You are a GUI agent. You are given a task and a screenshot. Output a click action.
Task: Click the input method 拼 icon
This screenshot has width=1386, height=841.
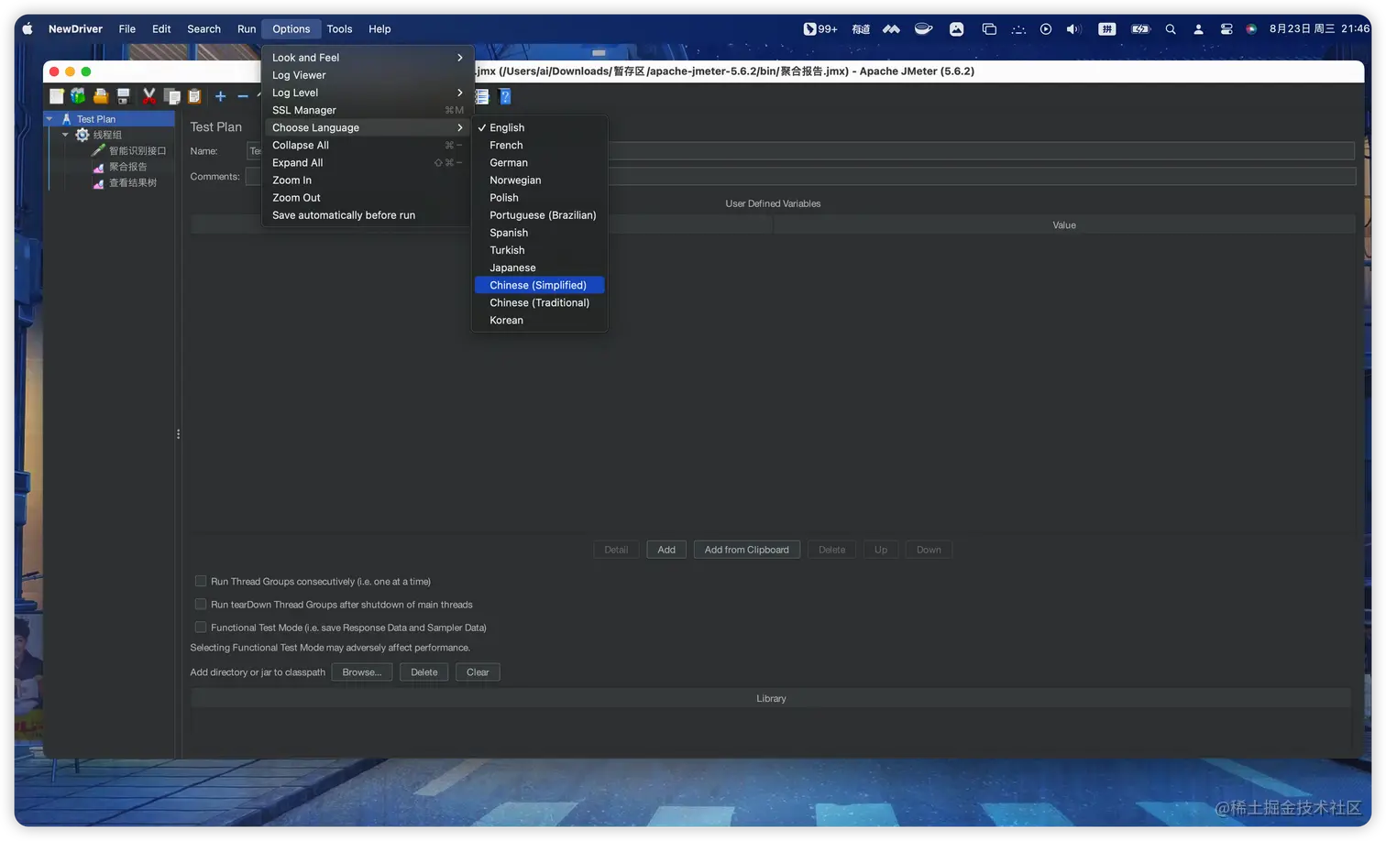[1107, 28]
